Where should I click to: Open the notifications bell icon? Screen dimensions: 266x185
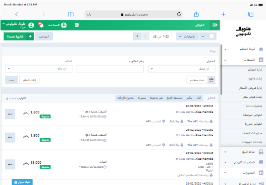pyautogui.click(x=41, y=25)
